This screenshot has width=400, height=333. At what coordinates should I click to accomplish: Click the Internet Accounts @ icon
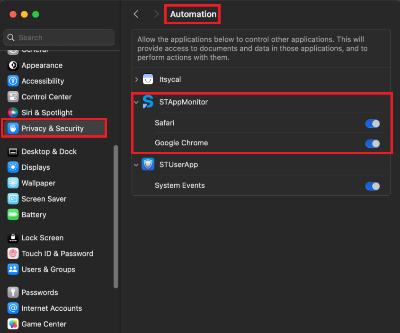pos(13,308)
